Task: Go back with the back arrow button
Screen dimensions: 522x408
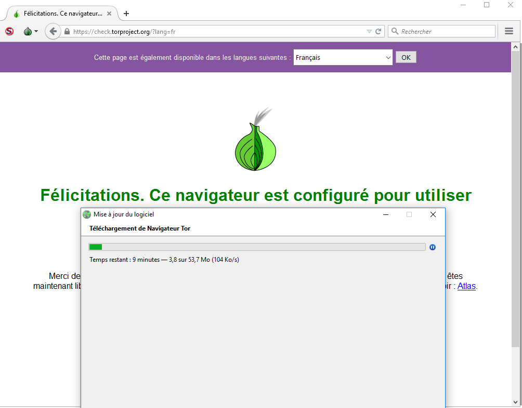Action: [x=53, y=31]
